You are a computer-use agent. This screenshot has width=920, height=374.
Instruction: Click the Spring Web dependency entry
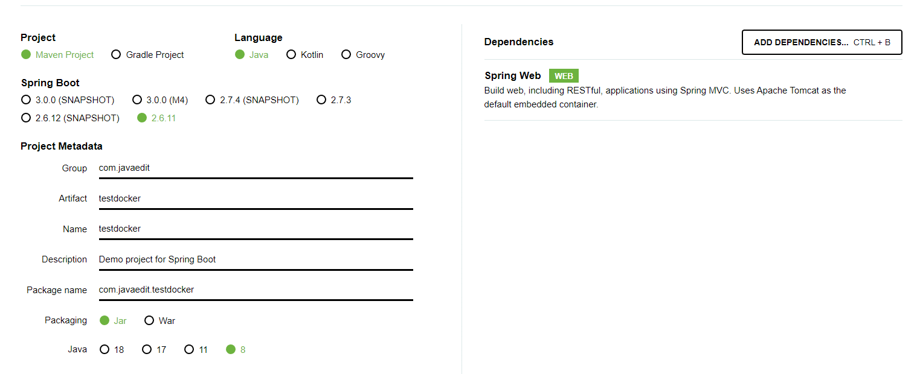693,90
